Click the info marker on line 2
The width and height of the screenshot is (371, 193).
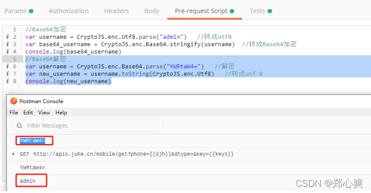(x=8, y=37)
